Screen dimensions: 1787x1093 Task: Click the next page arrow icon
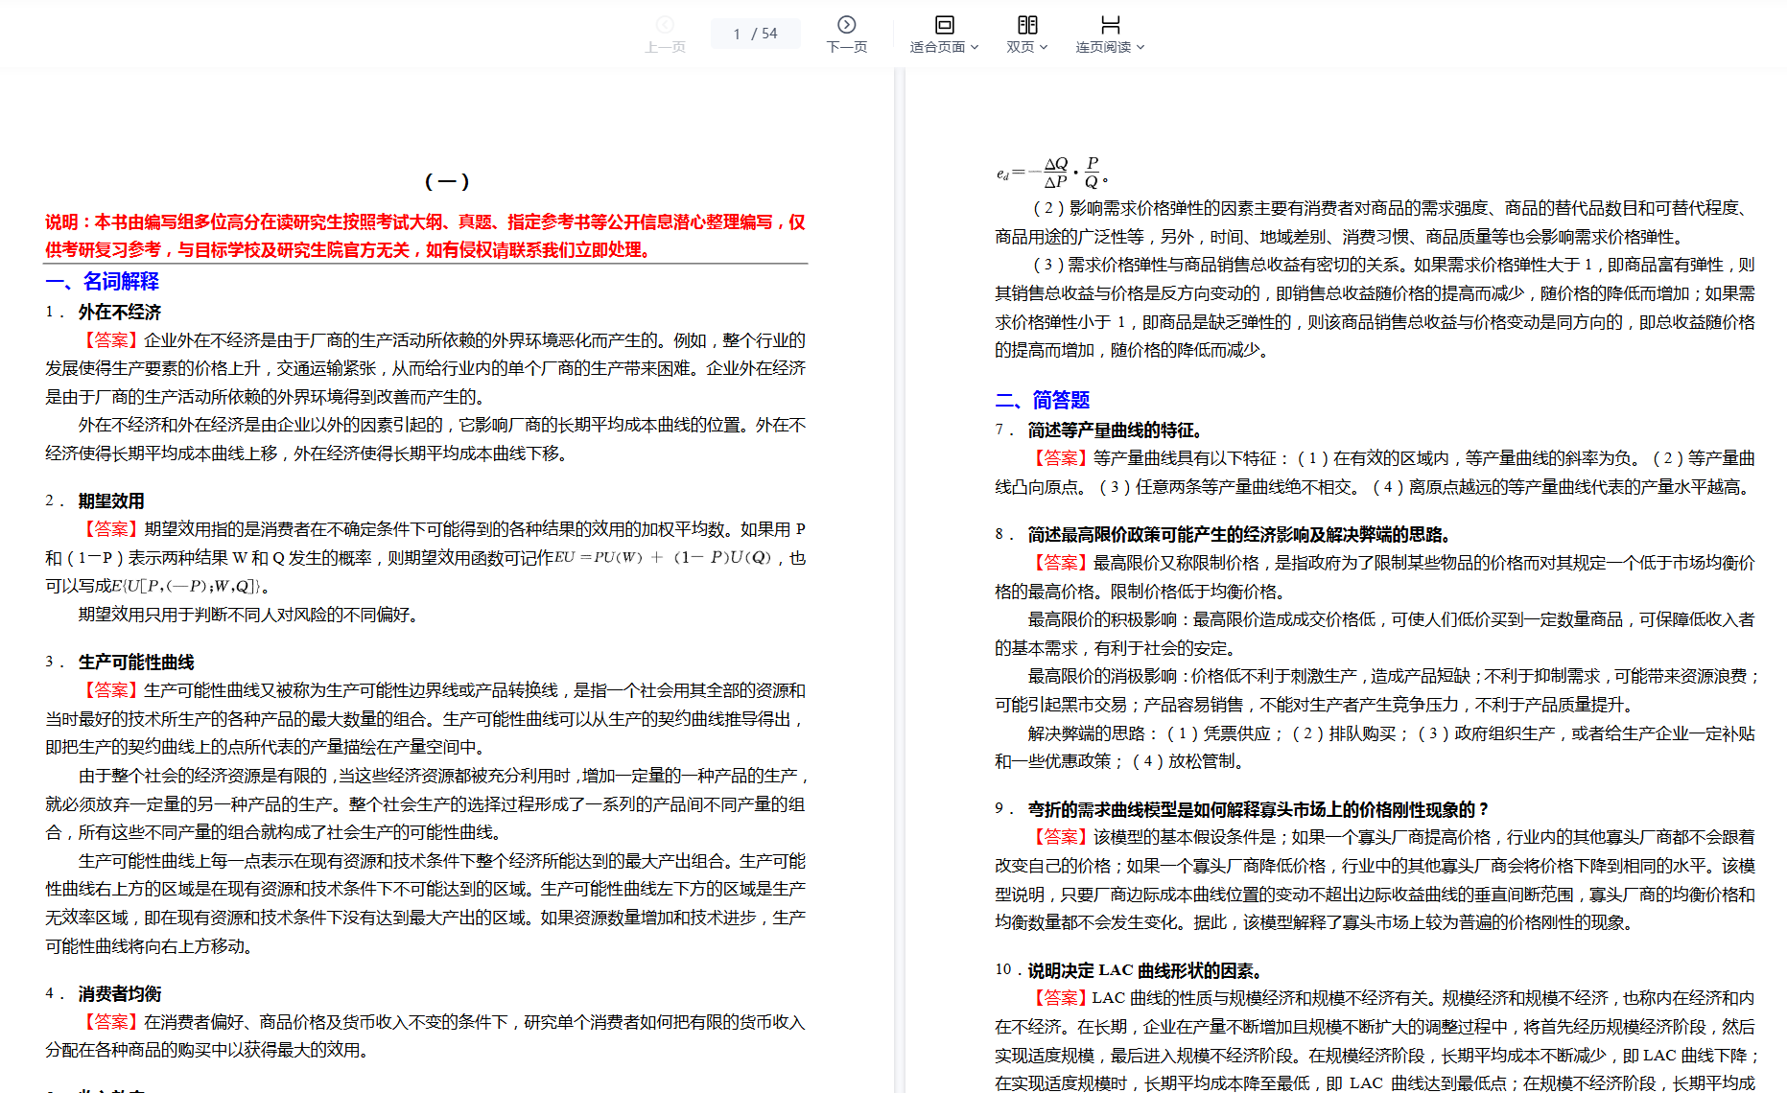click(x=846, y=25)
